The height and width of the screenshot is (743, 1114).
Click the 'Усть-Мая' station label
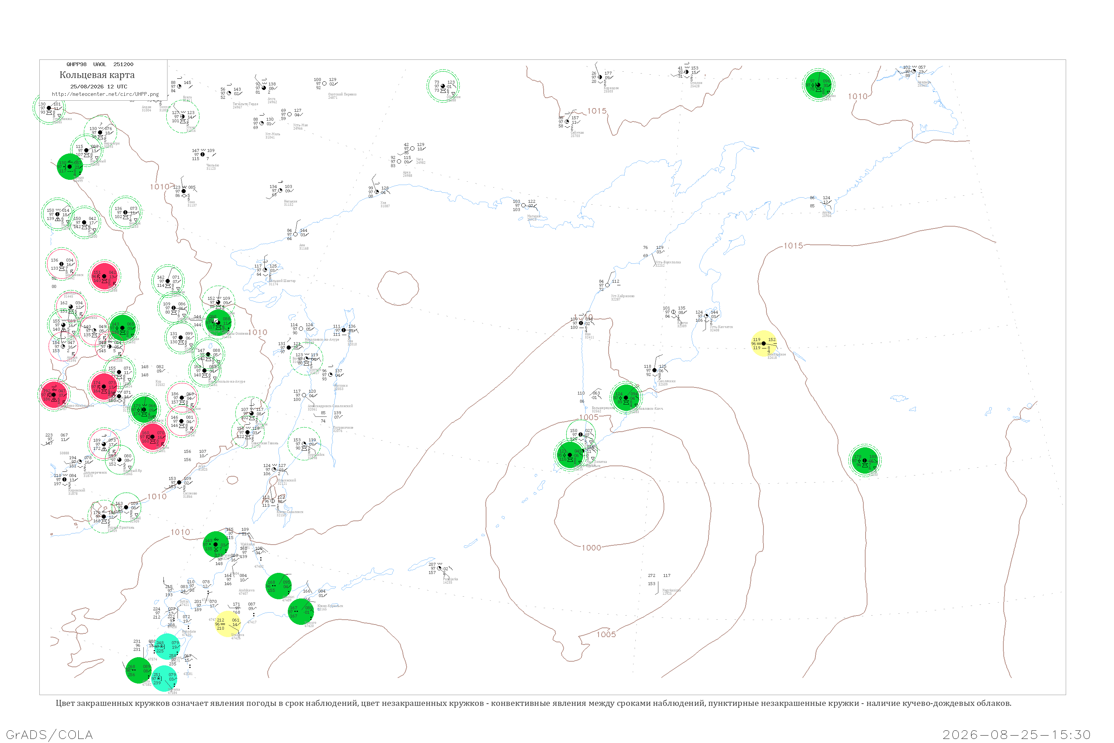pyautogui.click(x=300, y=126)
